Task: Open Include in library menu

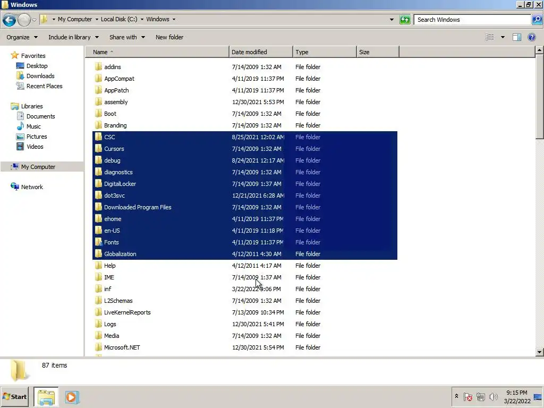Action: pos(73,37)
